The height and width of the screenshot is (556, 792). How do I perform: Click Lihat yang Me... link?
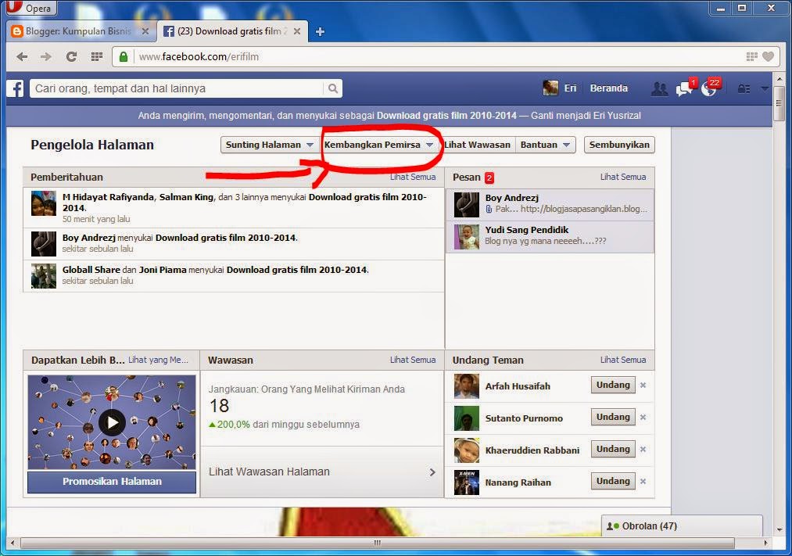tap(158, 360)
